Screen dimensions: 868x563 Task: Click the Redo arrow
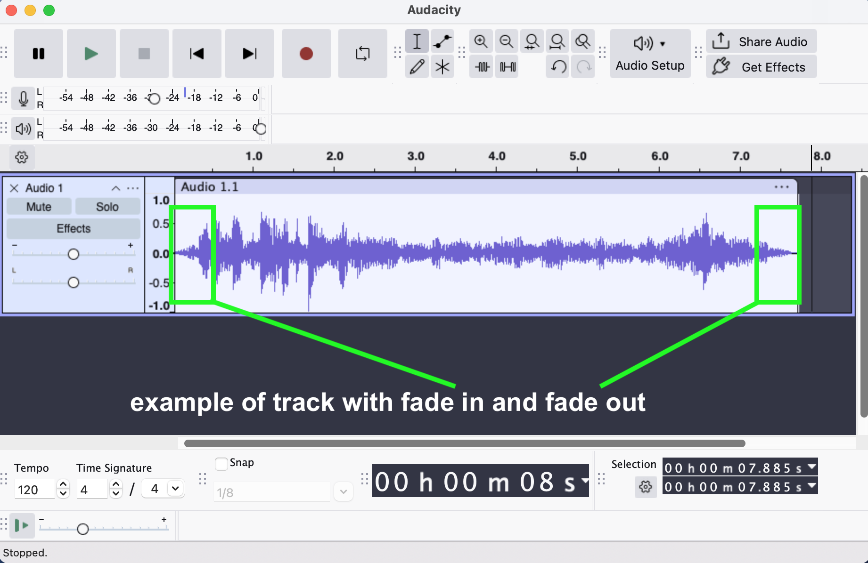point(583,67)
